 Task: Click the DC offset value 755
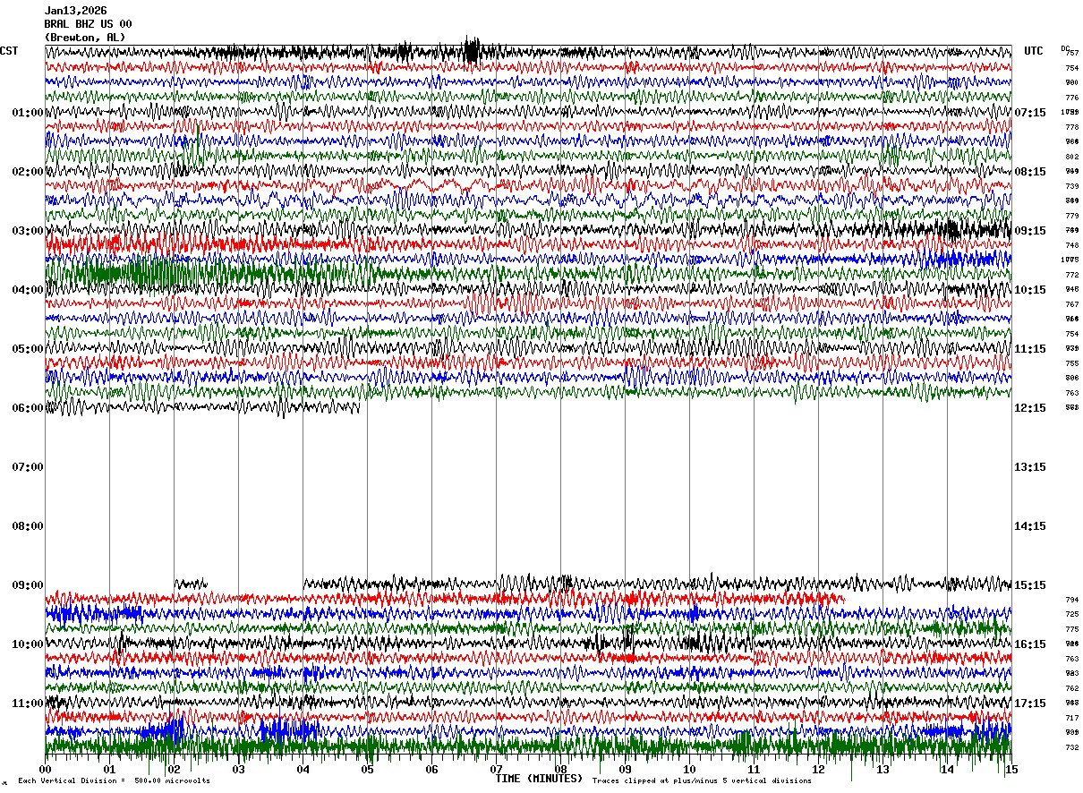(1071, 363)
